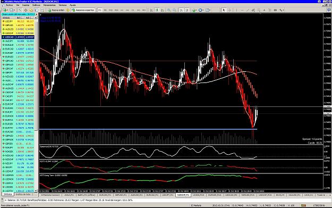Switch to line chart type icon

[x=163, y=10]
